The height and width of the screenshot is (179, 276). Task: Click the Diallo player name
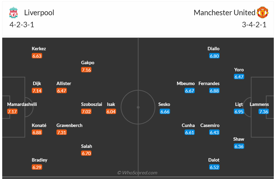click(214, 49)
